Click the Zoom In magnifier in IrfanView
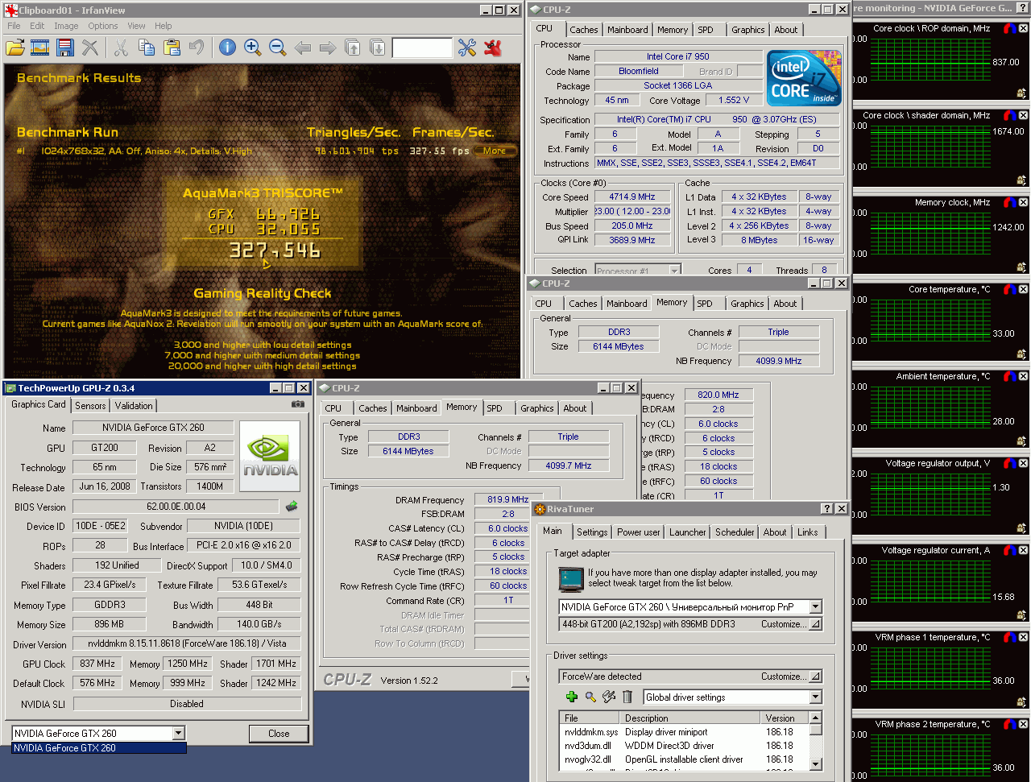The height and width of the screenshot is (782, 1031). 252,48
